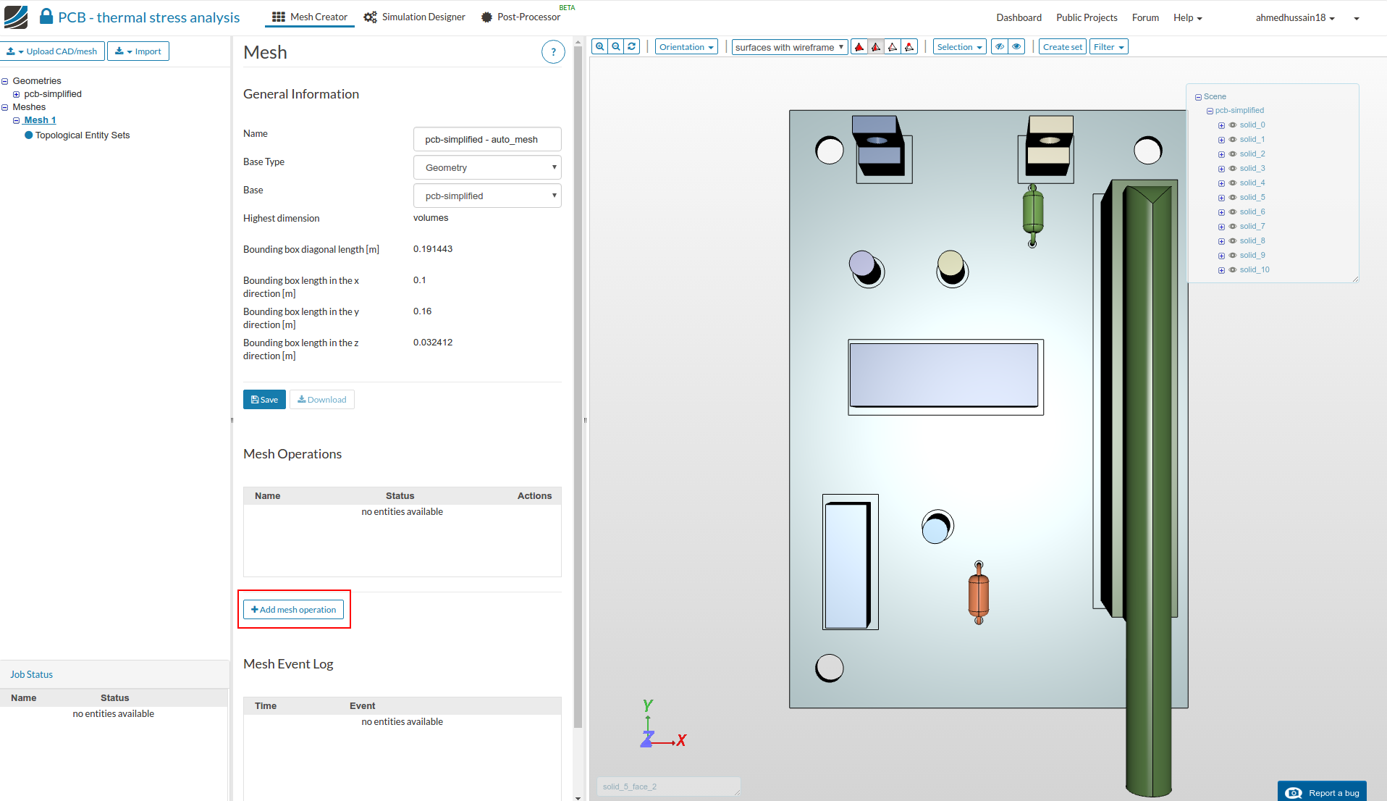Zoom in the 3D viewer
Image resolution: width=1387 pixels, height=801 pixels.
tap(600, 47)
